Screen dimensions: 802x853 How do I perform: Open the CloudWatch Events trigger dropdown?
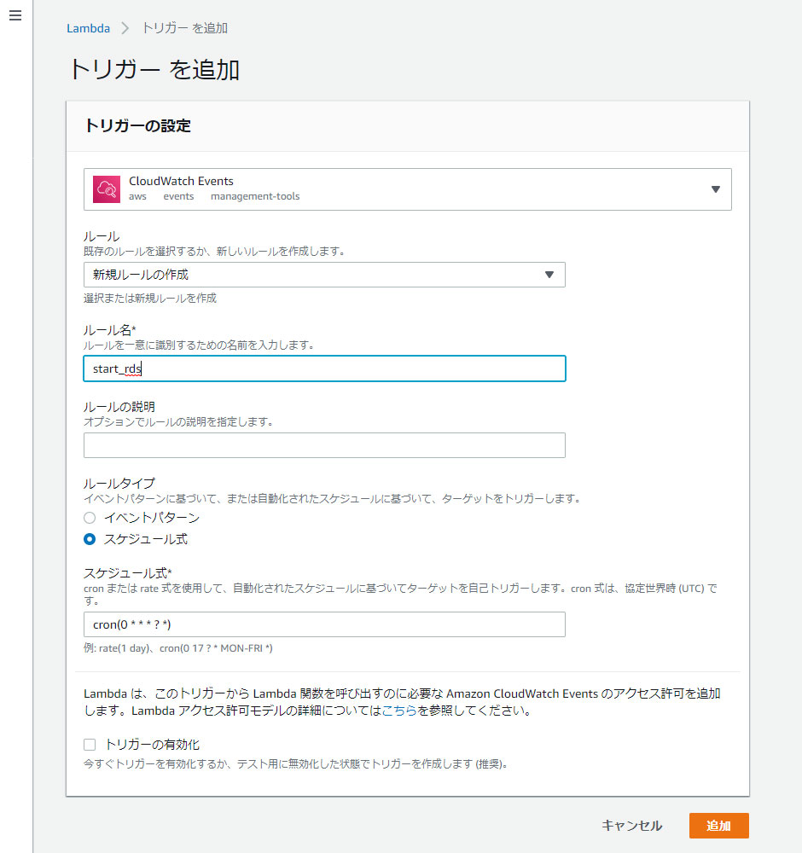408,189
